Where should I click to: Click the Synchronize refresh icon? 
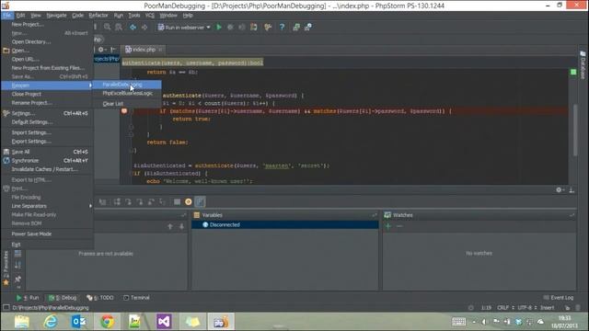tap(6, 161)
